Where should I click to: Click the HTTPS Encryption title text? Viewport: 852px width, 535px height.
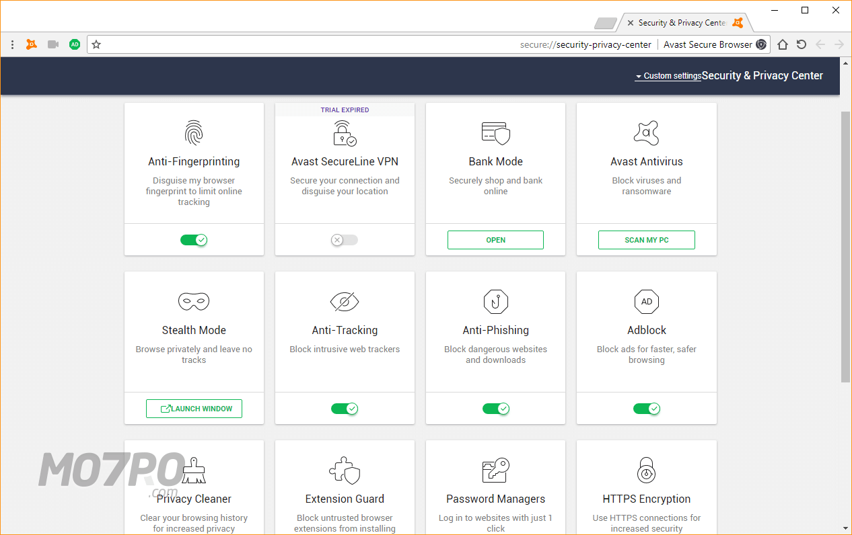point(647,499)
